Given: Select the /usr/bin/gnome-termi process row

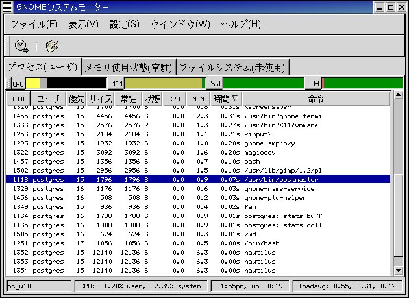Looking at the screenshot, I should click(198, 116).
